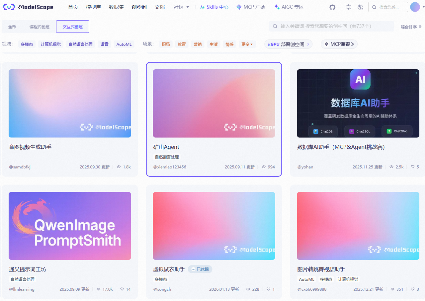Open the 矿山Agent cover thumbnail
Screen dimensions: 425x301
coord(214,103)
